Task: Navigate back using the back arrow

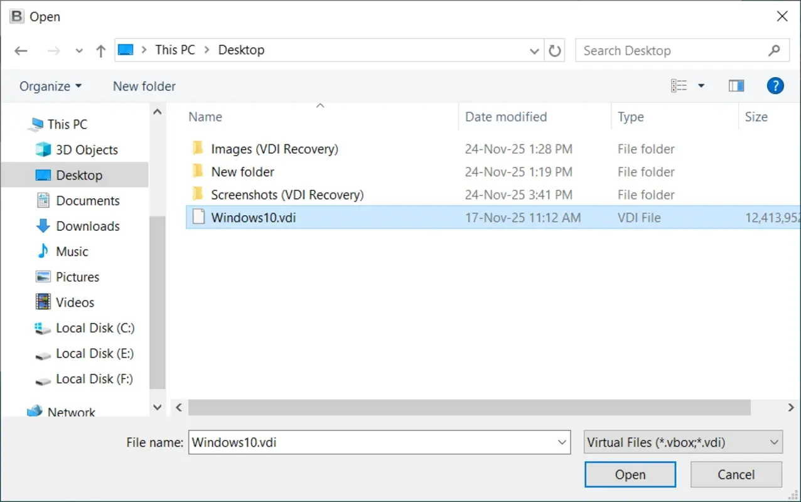Action: click(x=21, y=50)
